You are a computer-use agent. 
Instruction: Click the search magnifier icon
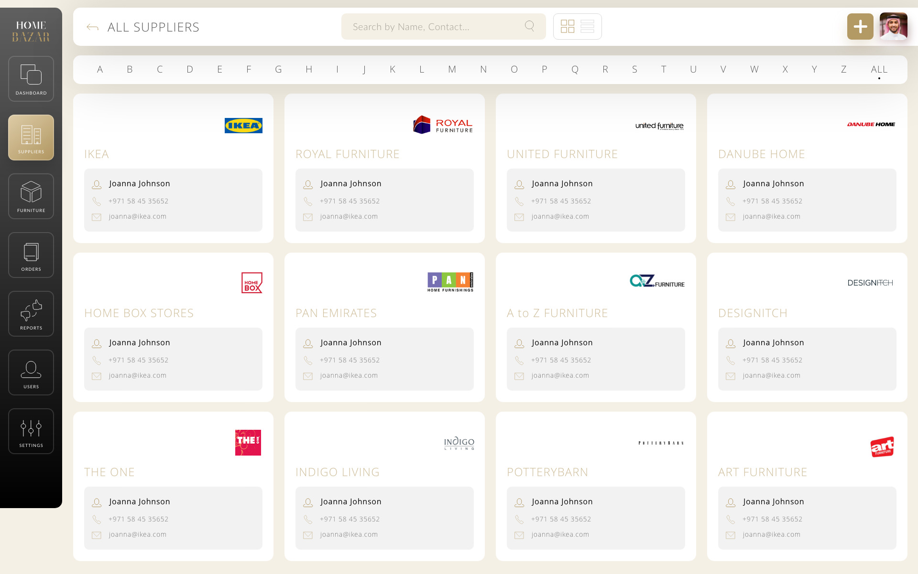(x=529, y=26)
